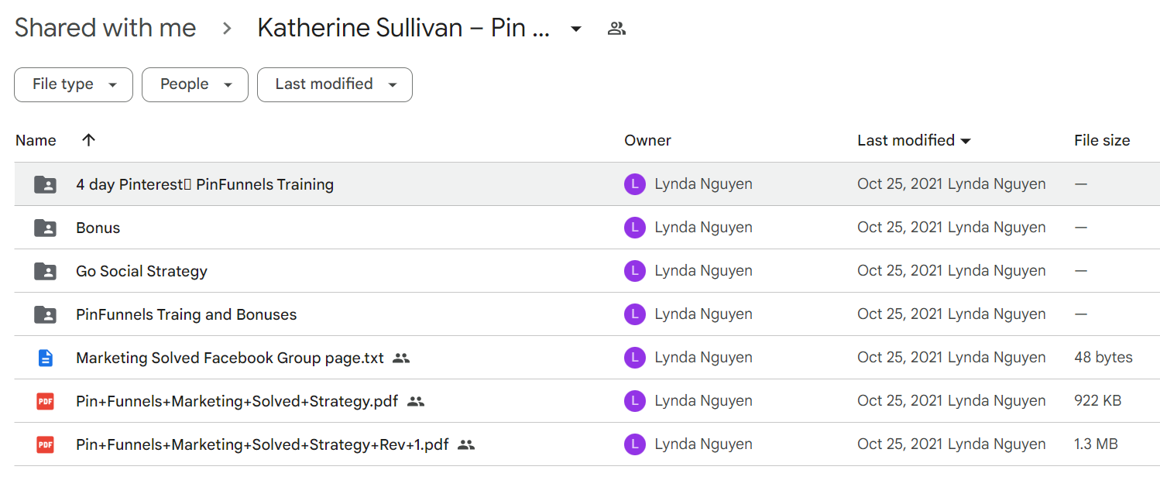Expand the Katherine Sullivan folder dropdown arrow
This screenshot has height=487, width=1160.
(575, 29)
